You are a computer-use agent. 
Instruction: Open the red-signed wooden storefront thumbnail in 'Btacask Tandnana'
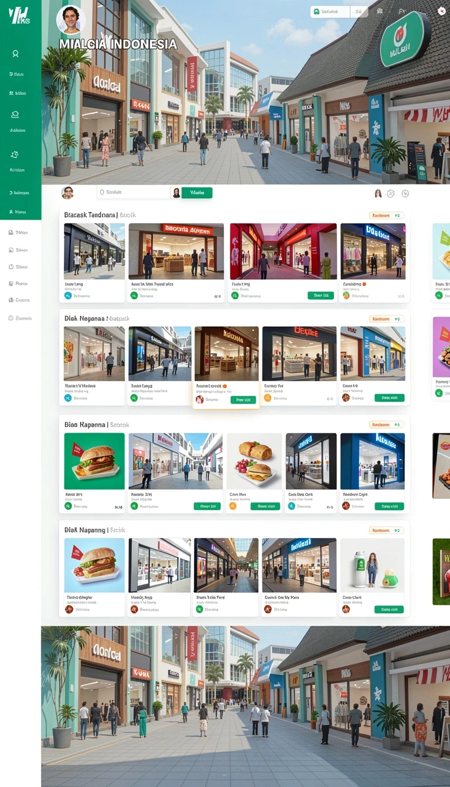[176, 251]
